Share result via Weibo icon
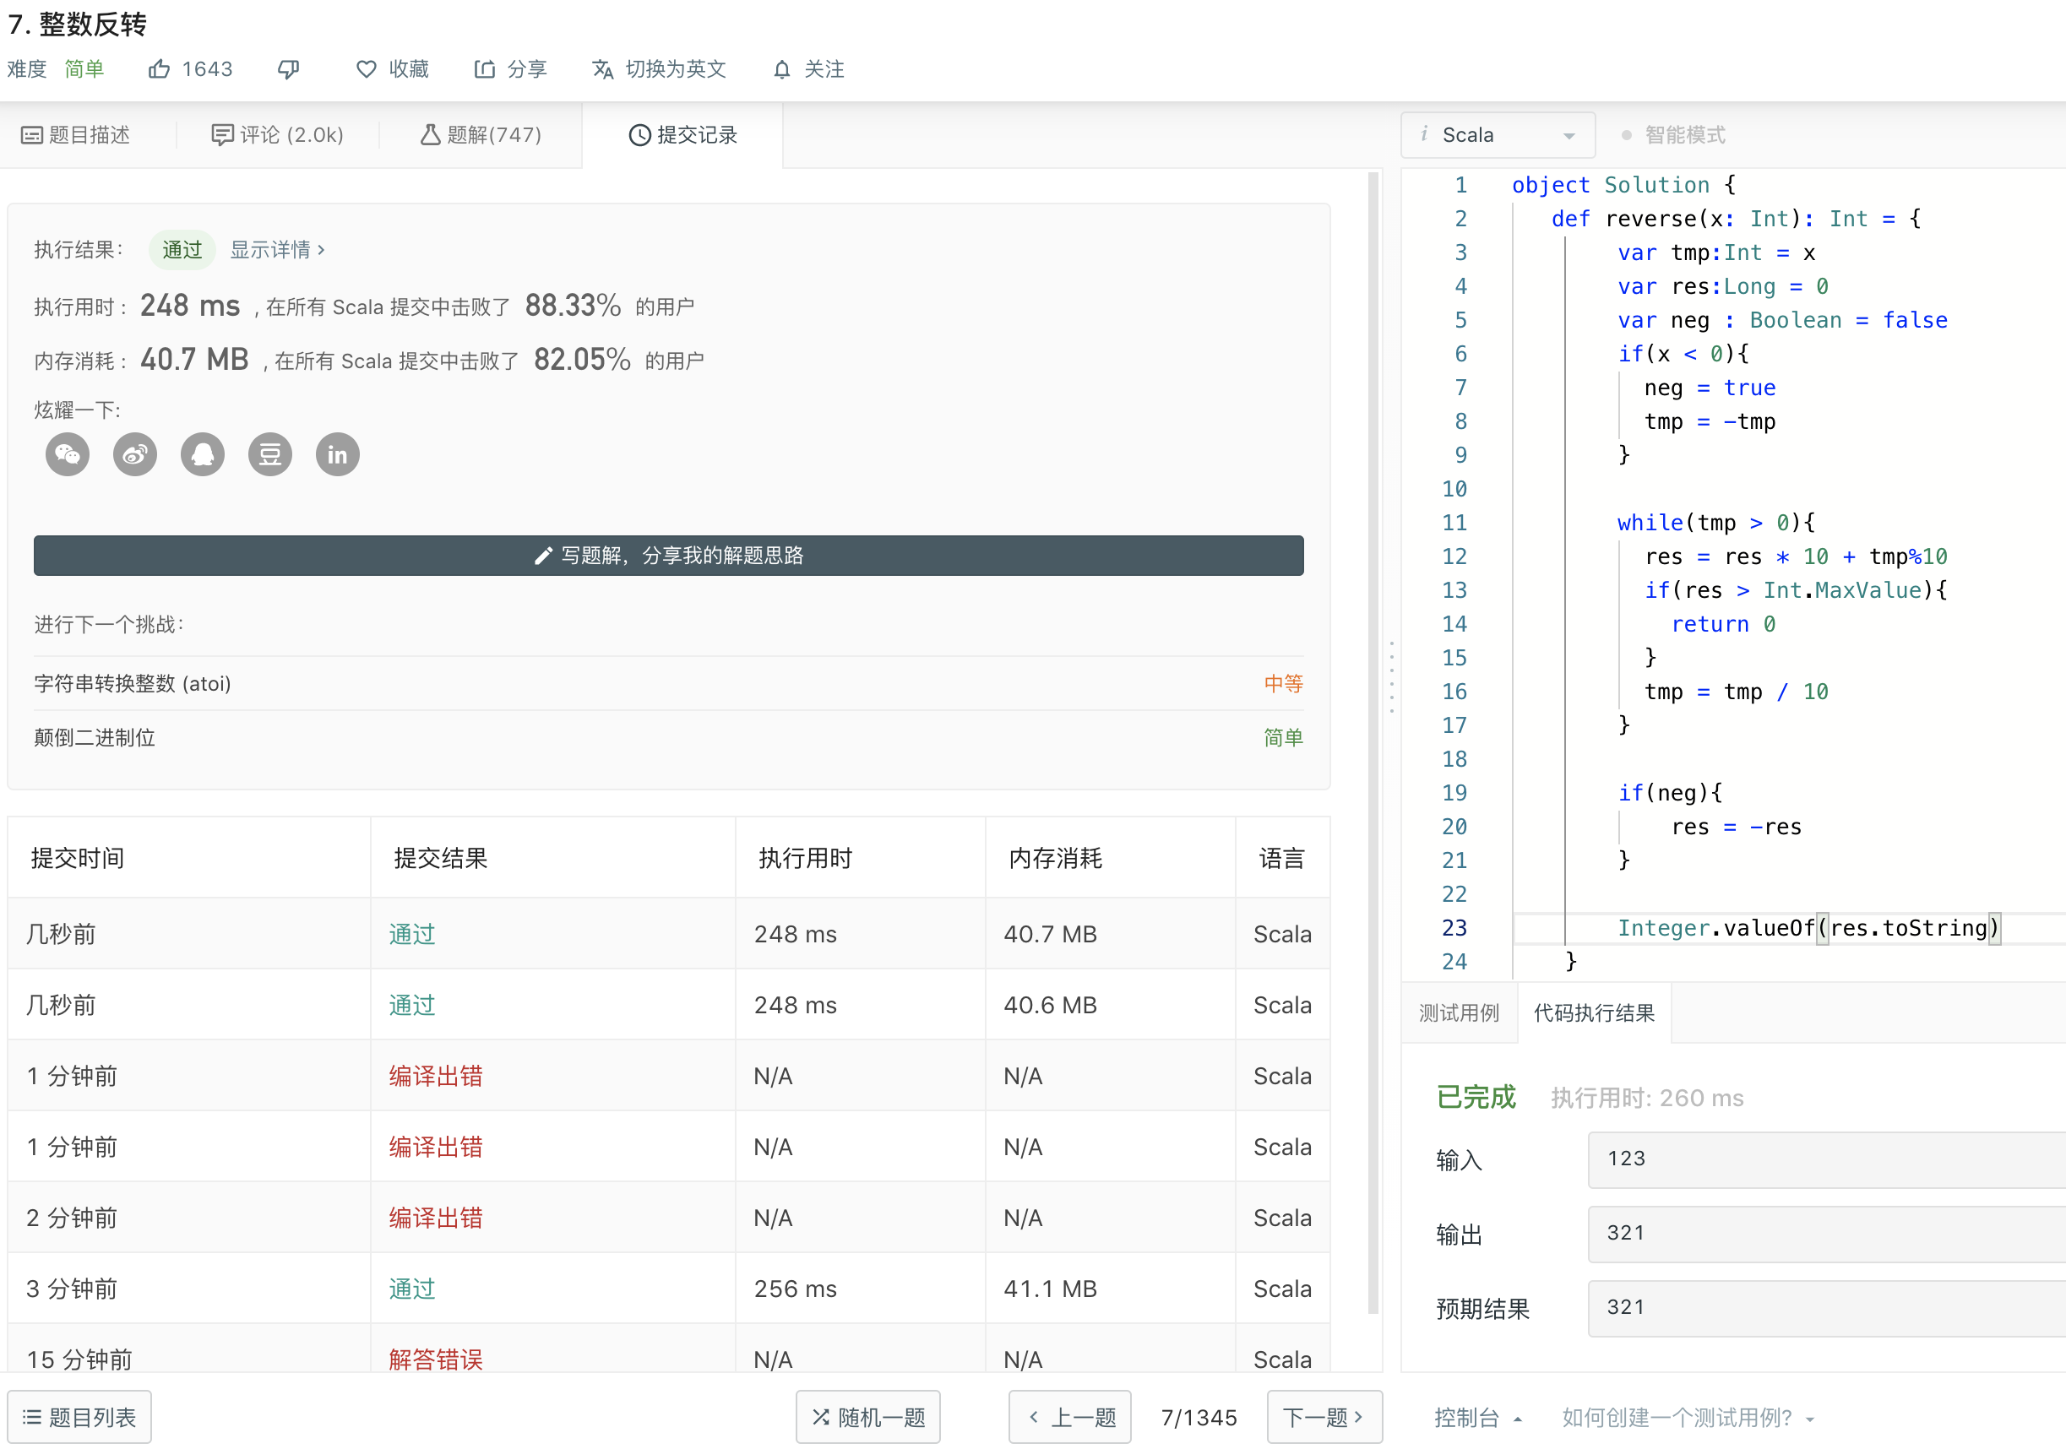Viewport: 2066px width, 1449px height. coord(135,454)
